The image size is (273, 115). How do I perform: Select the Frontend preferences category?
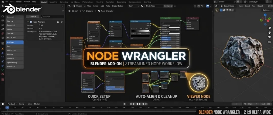[x=15, y=25]
